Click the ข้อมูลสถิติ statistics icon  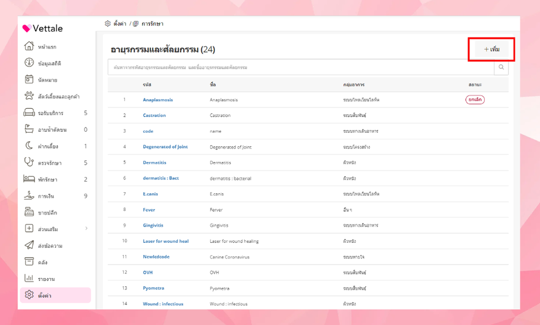pyautogui.click(x=29, y=63)
